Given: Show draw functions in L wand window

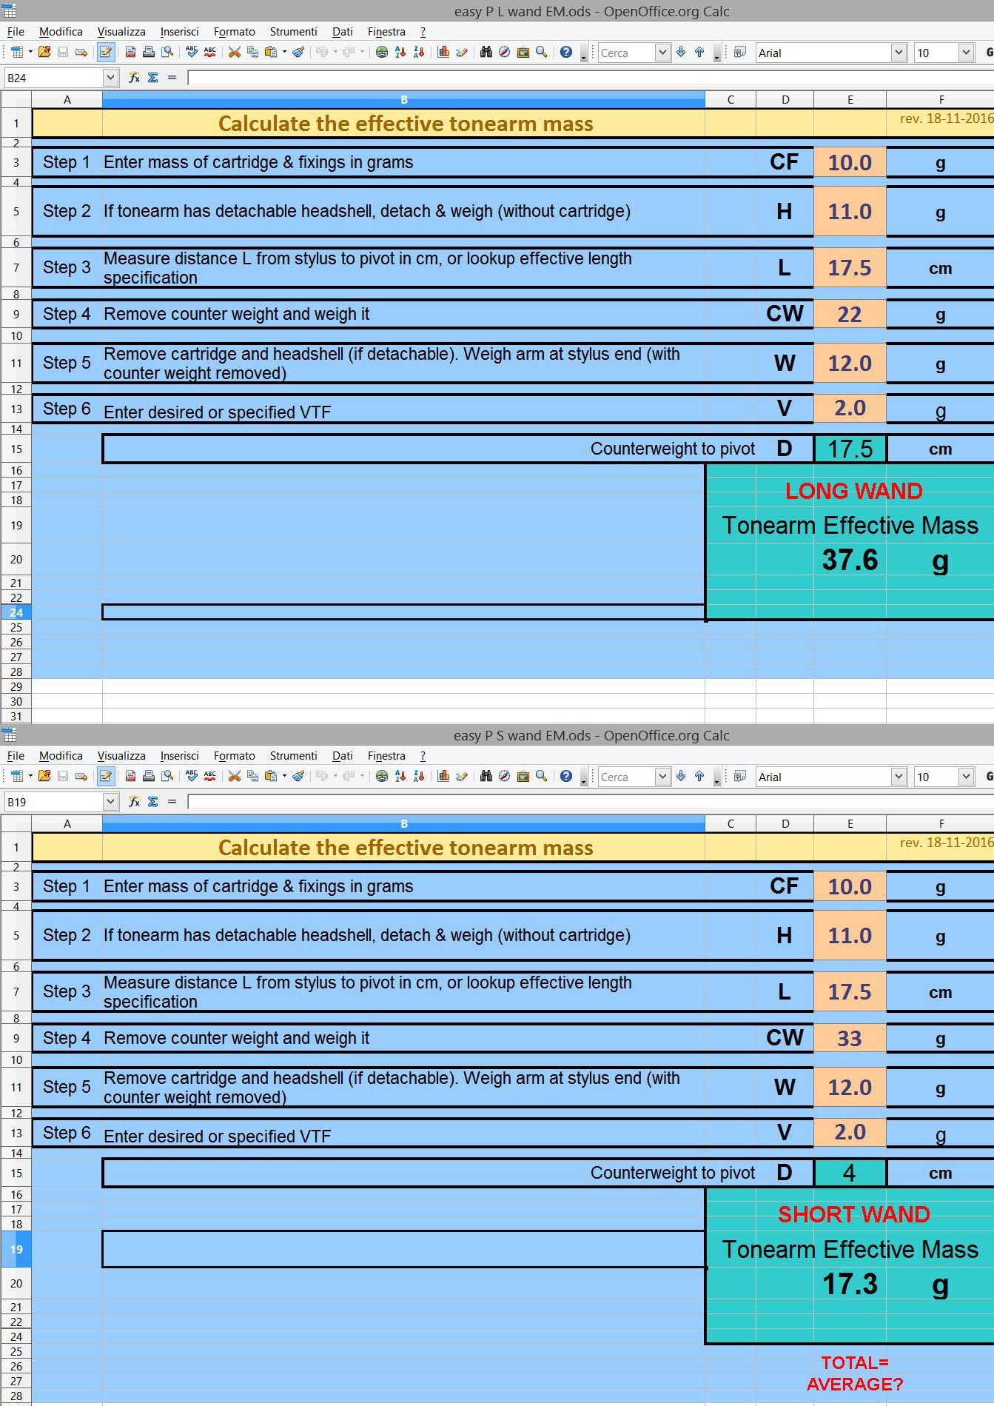Looking at the screenshot, I should pos(462,53).
